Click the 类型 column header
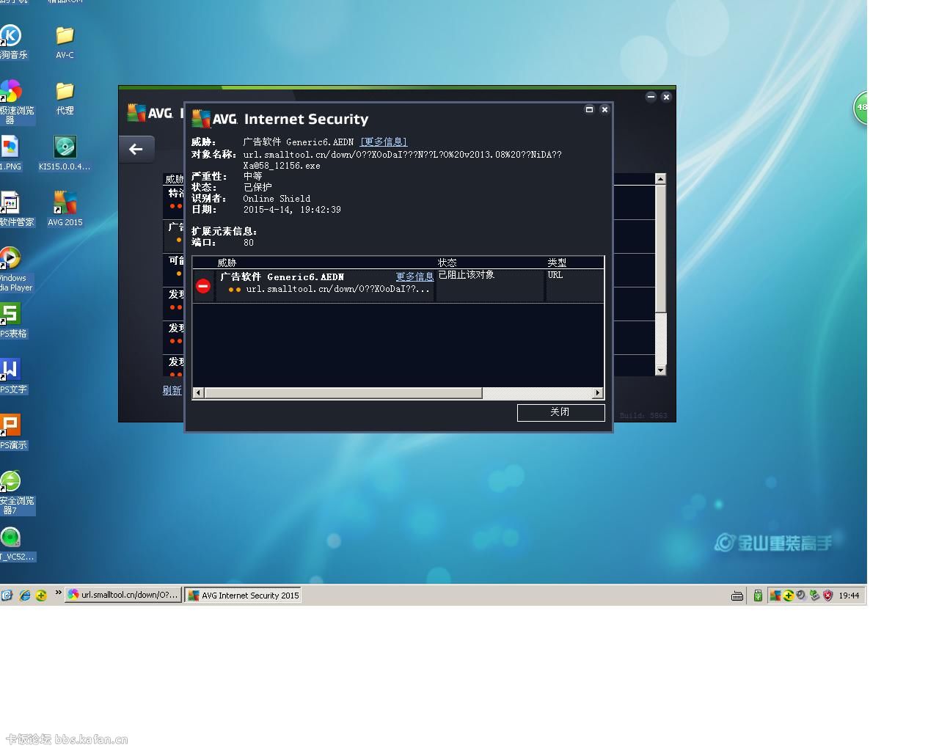939x751 pixels. (557, 263)
